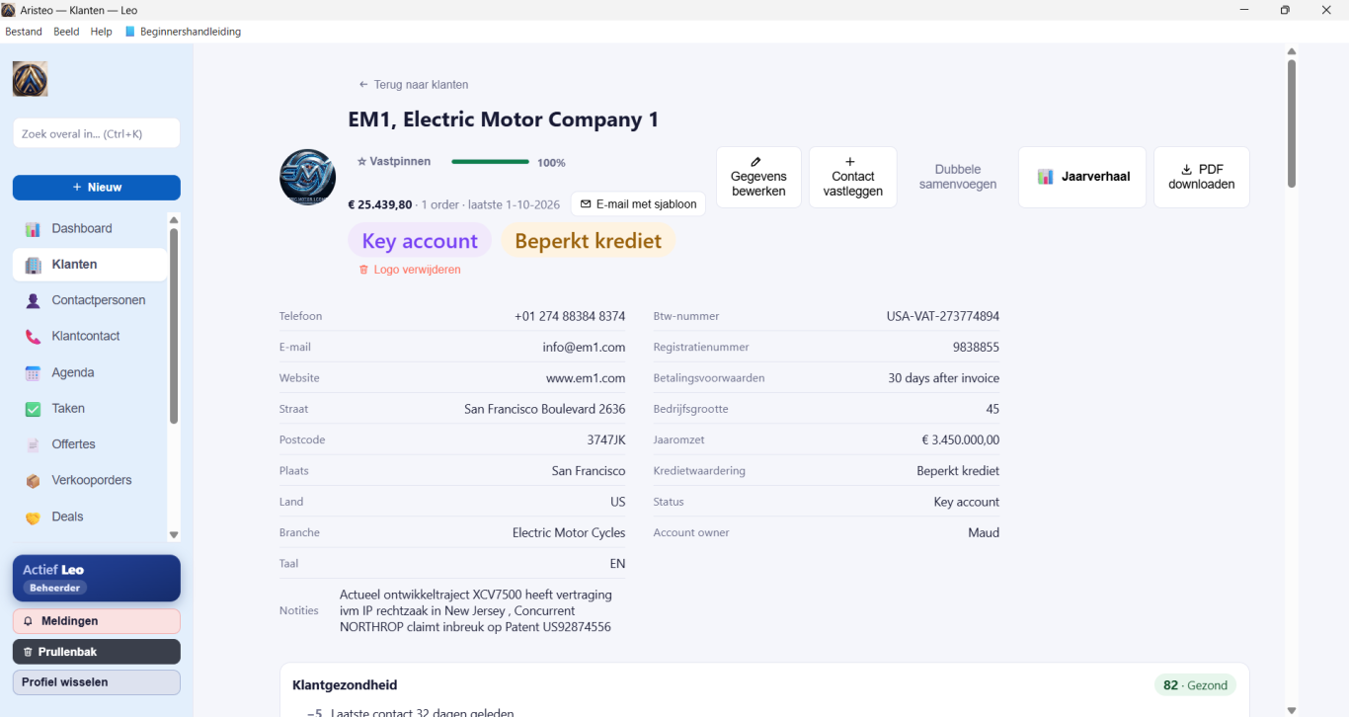The height and width of the screenshot is (717, 1349).
Task: Click the USA-VAT-273774894 value
Action: coord(943,317)
